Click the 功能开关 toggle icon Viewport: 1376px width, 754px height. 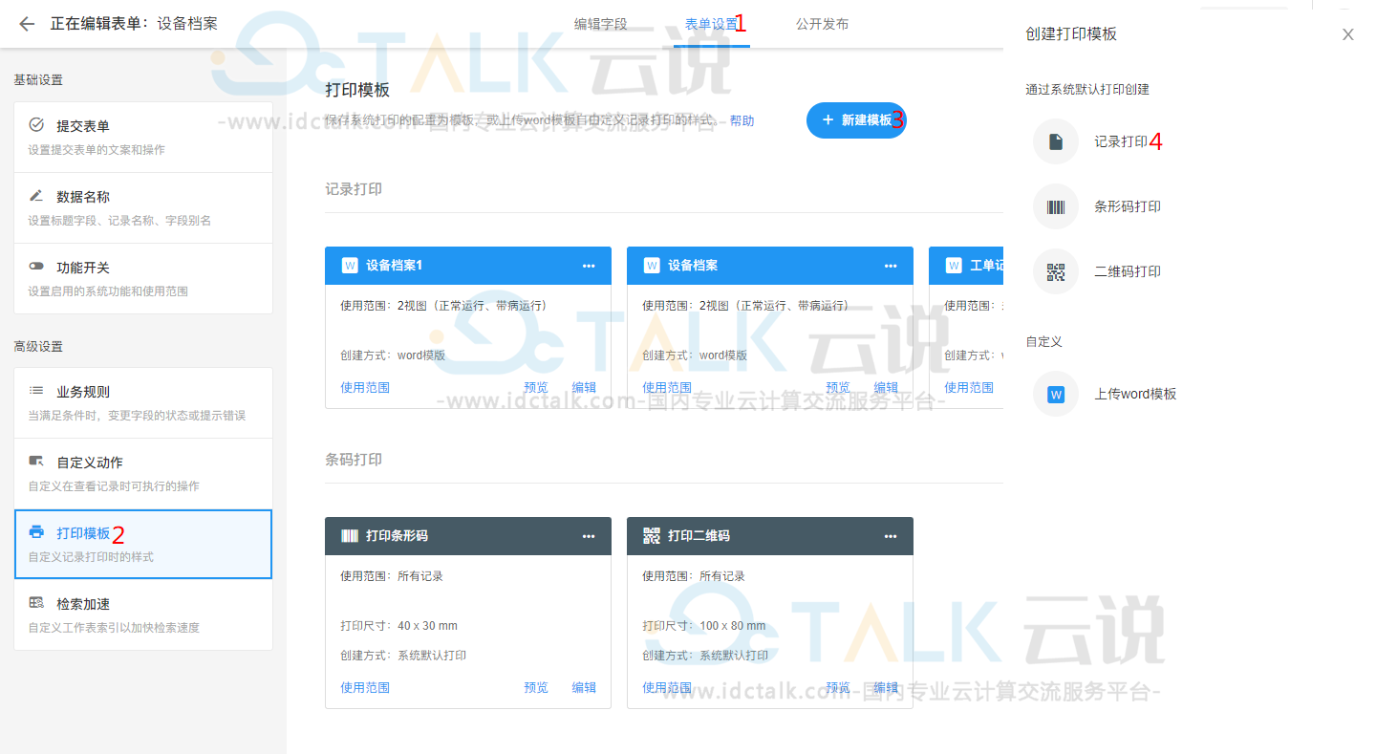[36, 267]
